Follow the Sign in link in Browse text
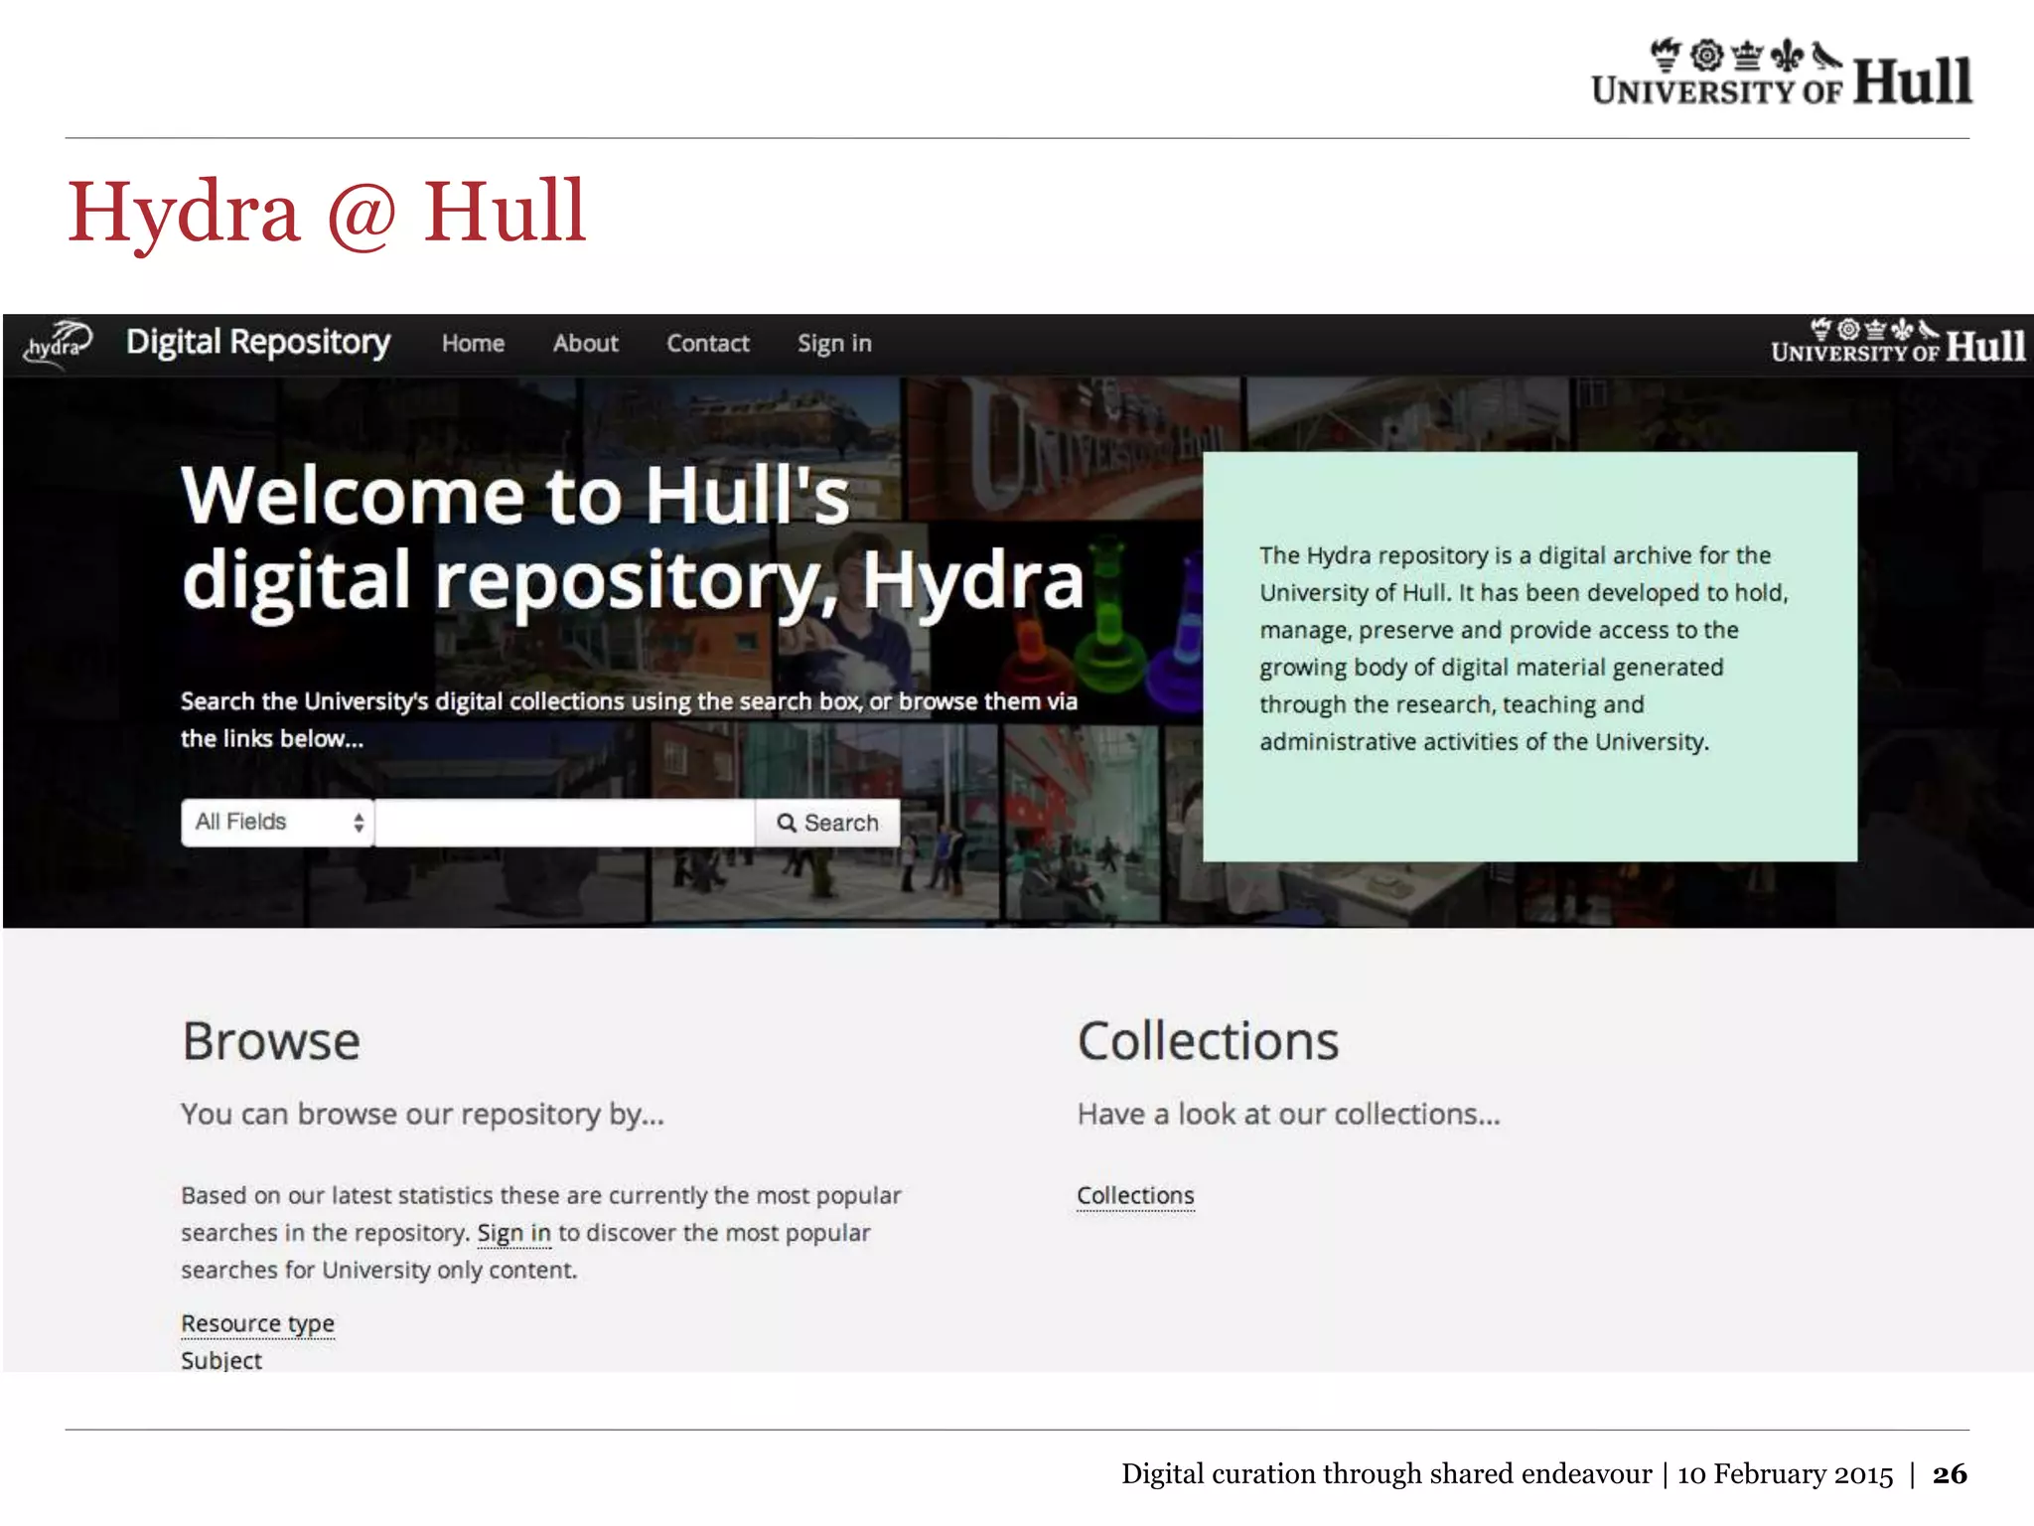This screenshot has height=1526, width=2034. click(513, 1233)
